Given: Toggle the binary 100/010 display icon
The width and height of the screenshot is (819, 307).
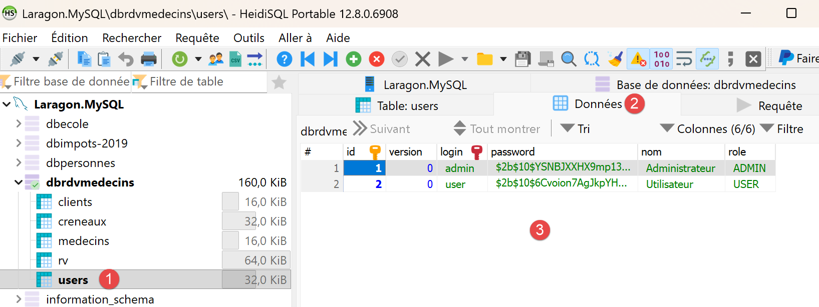Looking at the screenshot, I should [x=661, y=59].
